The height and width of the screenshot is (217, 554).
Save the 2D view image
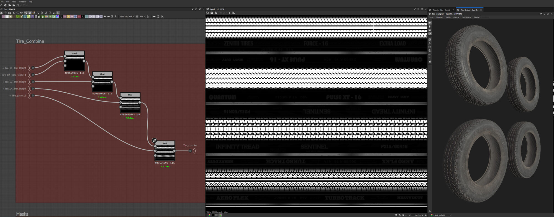[x=212, y=13]
